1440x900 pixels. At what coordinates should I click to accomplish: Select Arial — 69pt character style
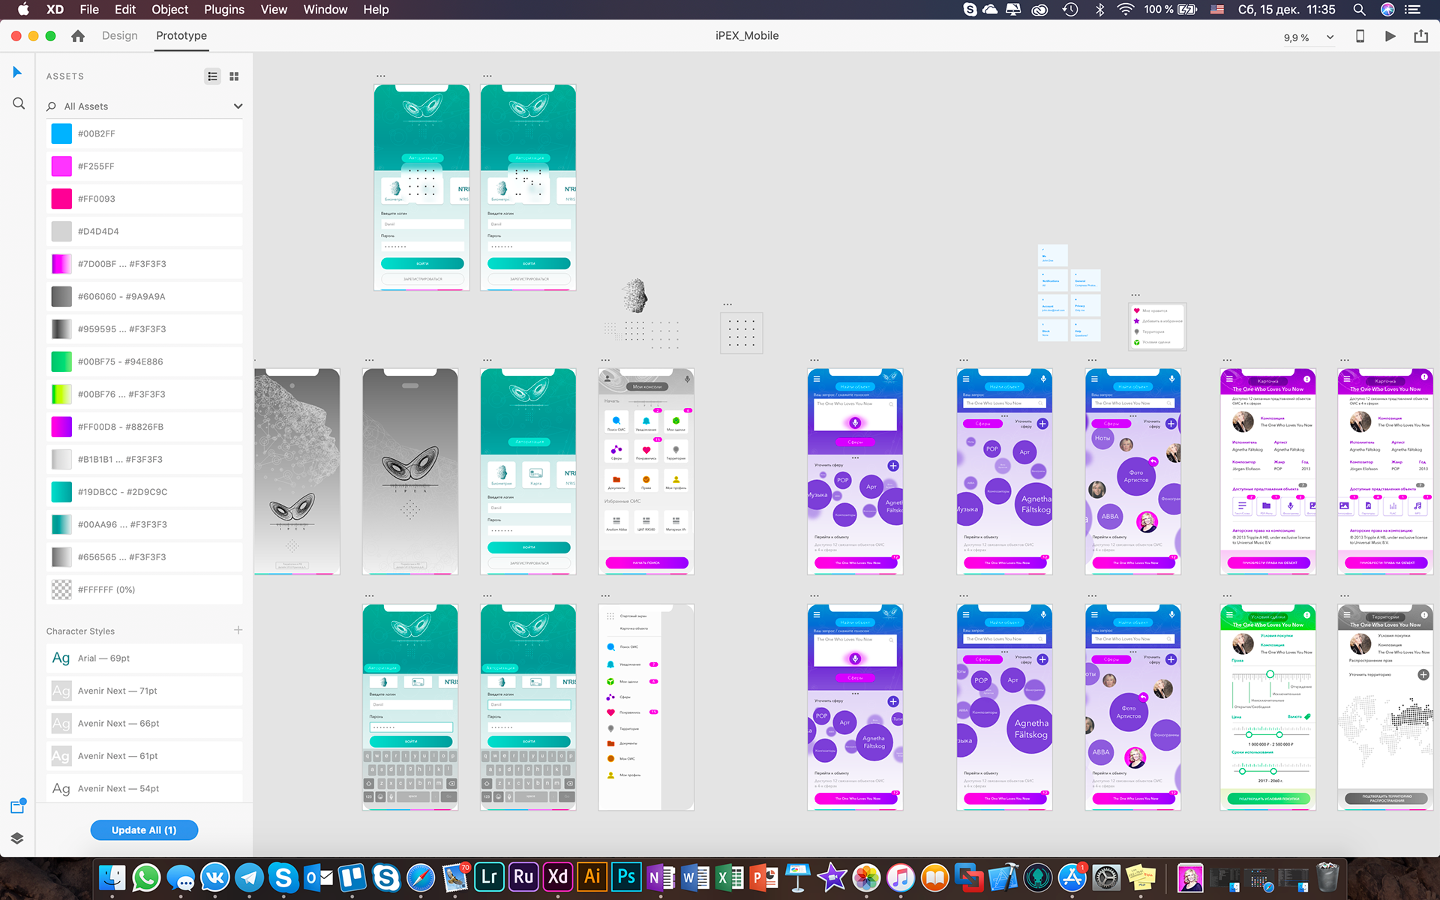[144, 658]
